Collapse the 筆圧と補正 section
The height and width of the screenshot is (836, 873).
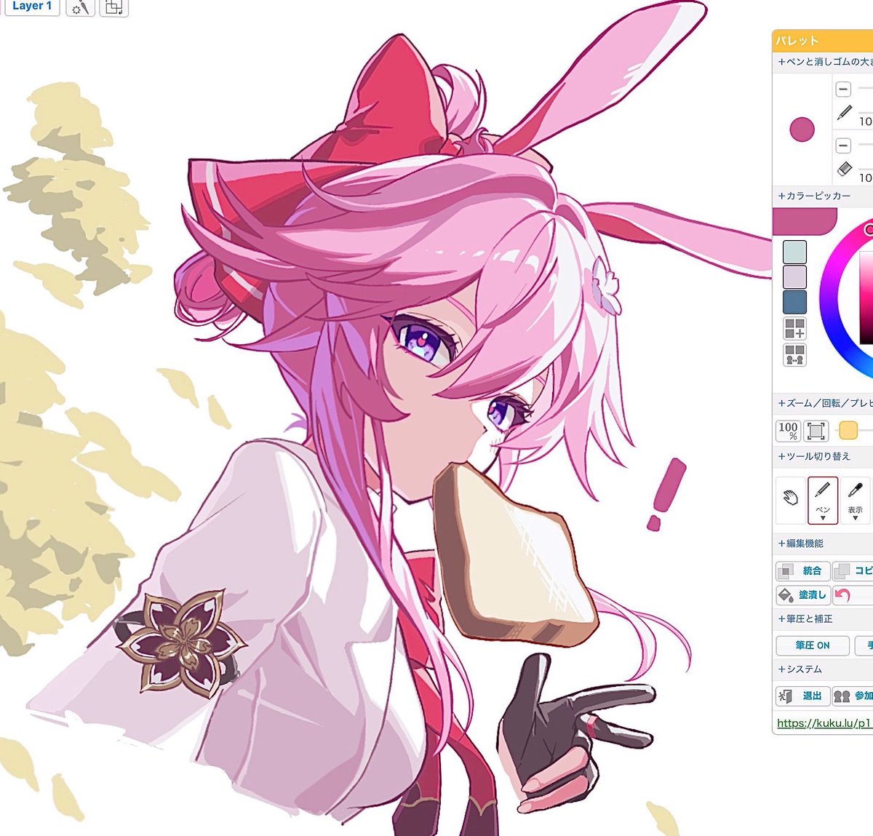823,618
